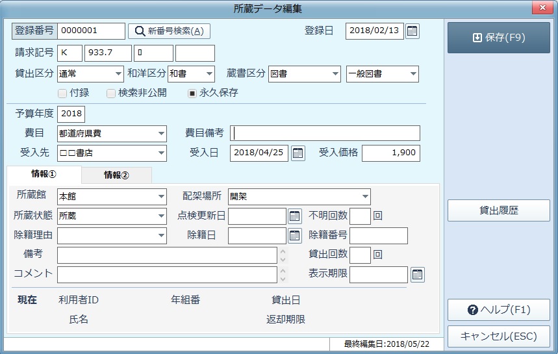Open the 登録日 calendar picker
Screen dimensions: 558x354
point(412,31)
